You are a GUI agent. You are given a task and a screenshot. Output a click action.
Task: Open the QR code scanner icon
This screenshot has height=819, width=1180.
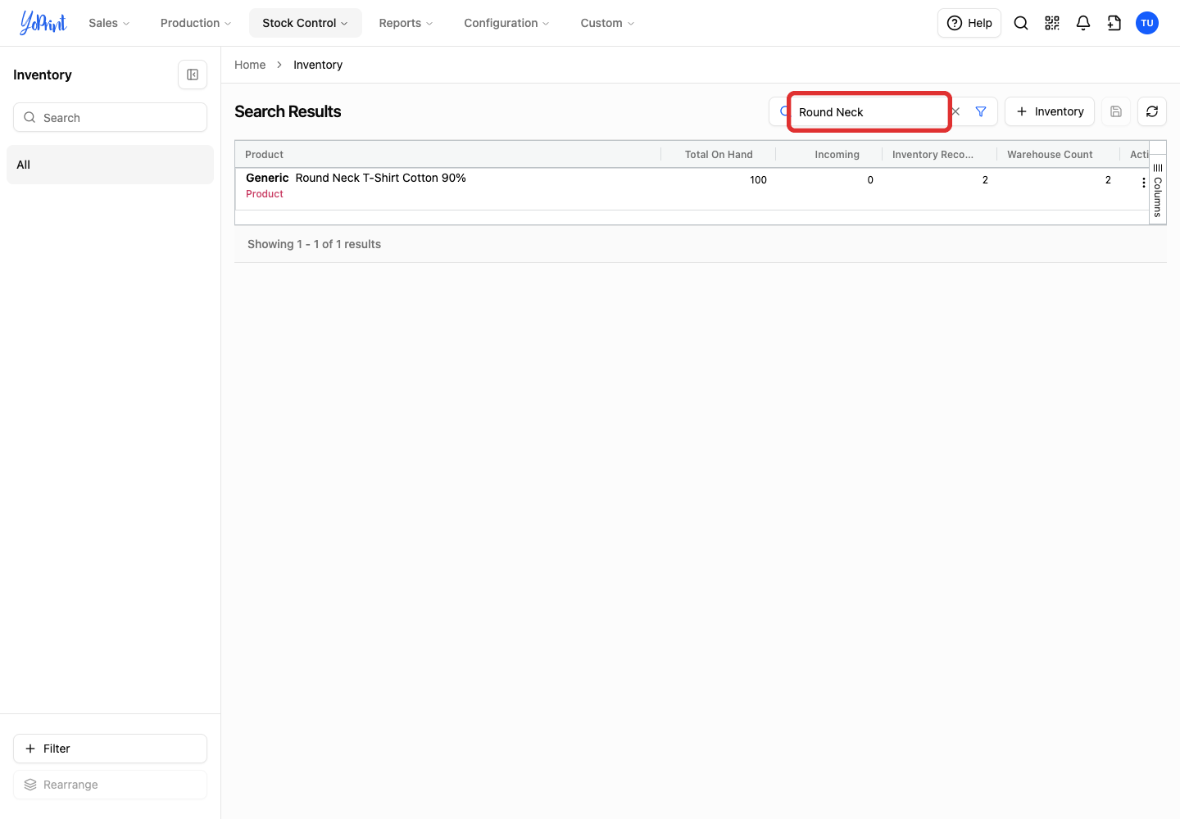[1052, 23]
